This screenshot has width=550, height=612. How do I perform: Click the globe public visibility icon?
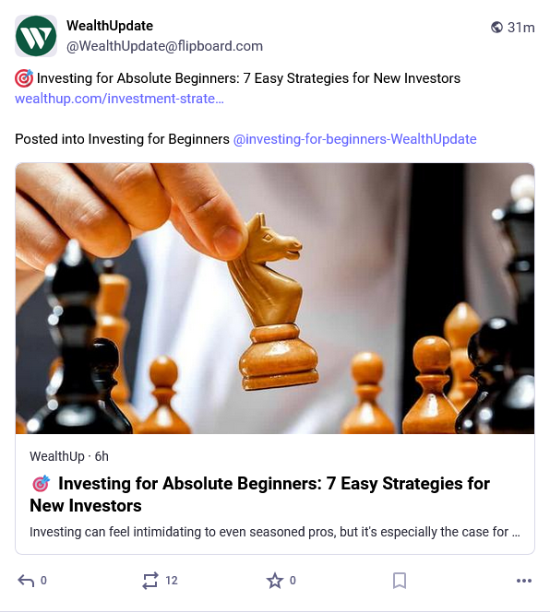[x=496, y=28]
